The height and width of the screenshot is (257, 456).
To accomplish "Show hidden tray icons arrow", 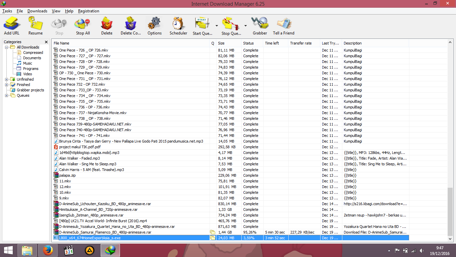I will tap(389, 250).
